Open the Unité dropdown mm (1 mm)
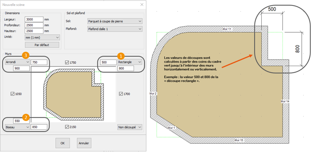Viewport: 312px width, 153px height. (42, 37)
